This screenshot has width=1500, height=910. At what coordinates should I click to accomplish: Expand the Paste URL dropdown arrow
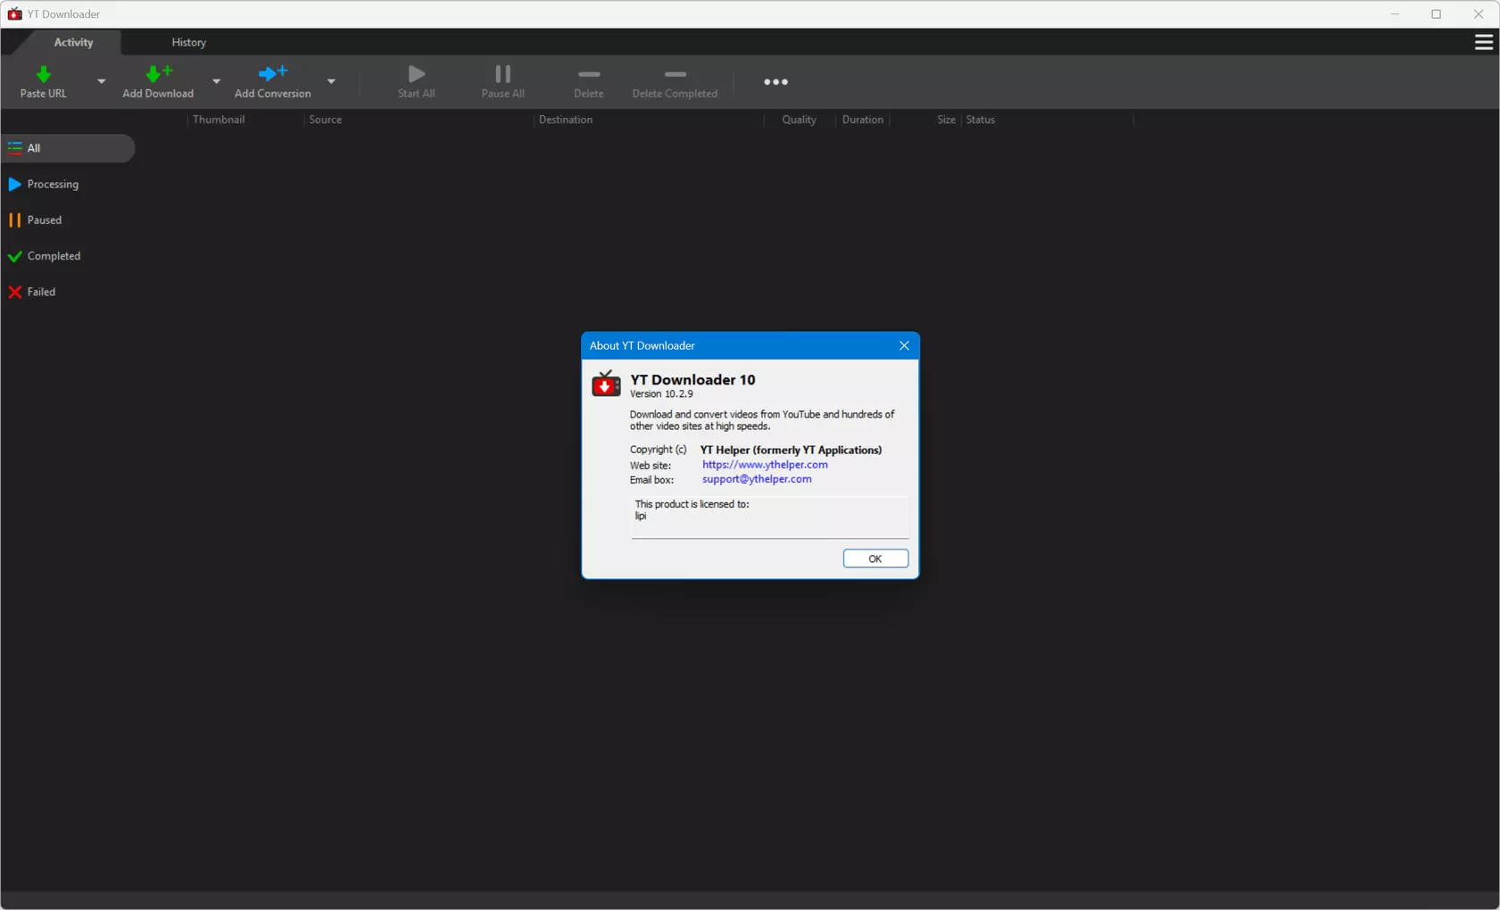click(101, 81)
